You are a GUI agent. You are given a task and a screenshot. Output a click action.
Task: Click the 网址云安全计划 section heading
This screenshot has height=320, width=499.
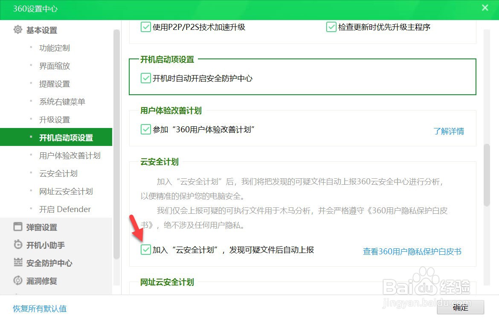[x=167, y=282]
